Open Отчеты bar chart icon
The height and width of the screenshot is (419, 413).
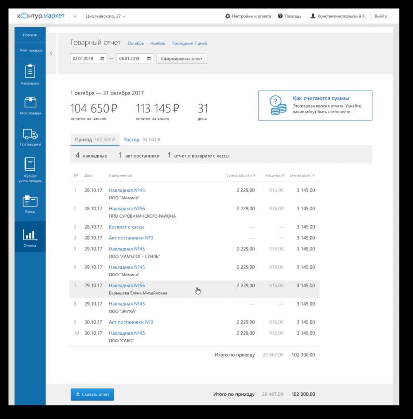pos(30,235)
